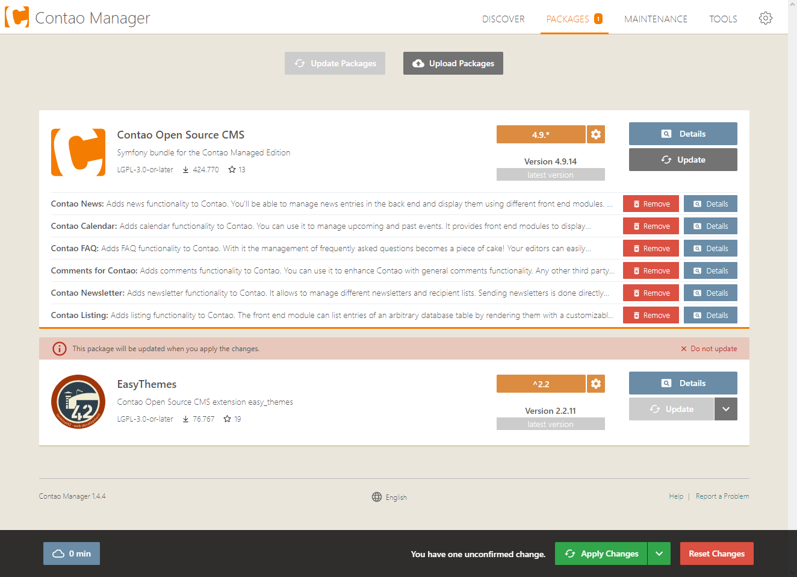Open the settings gear in the top navigation
The image size is (797, 577).
pyautogui.click(x=766, y=18)
